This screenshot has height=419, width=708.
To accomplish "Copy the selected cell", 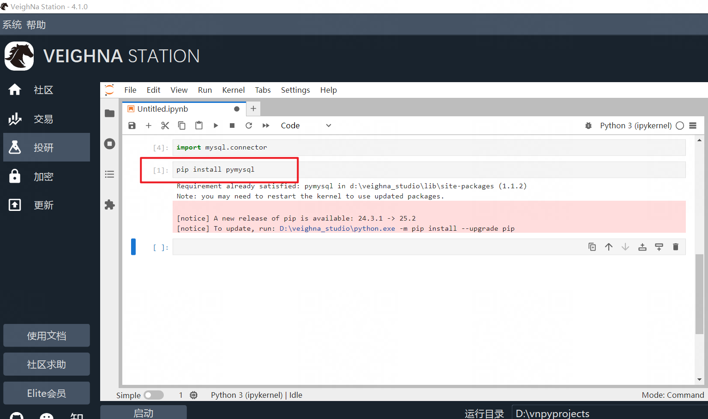I will click(x=182, y=126).
